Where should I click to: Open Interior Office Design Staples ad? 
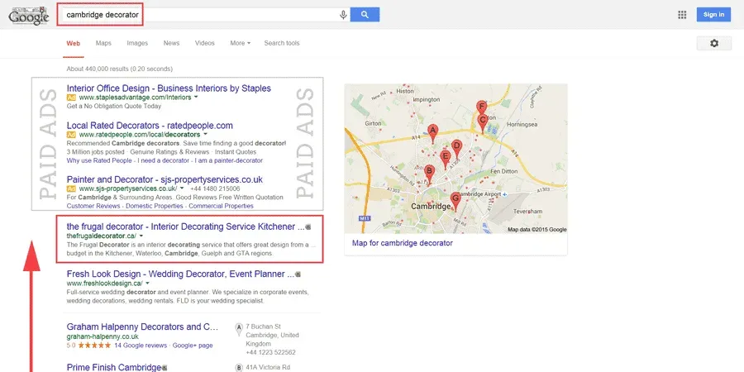tap(169, 88)
